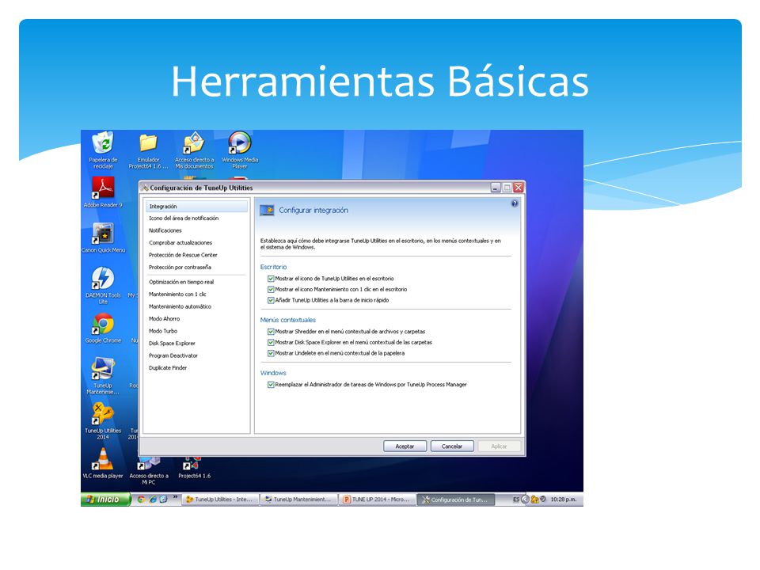Click the Cancelar button

452,446
